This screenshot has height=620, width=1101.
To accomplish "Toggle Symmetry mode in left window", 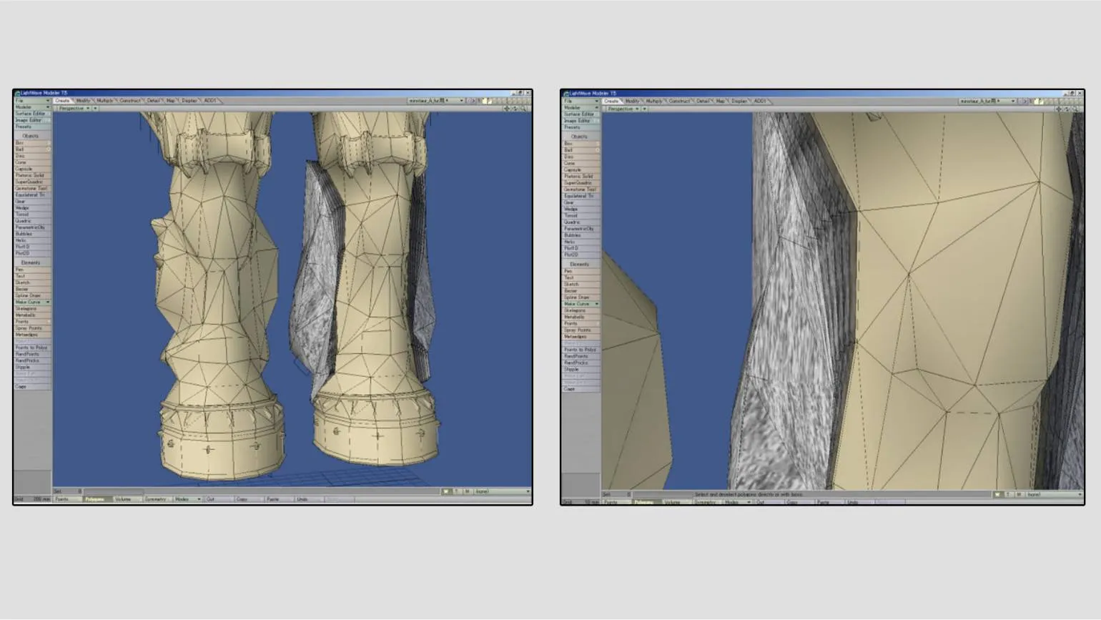I will [156, 499].
